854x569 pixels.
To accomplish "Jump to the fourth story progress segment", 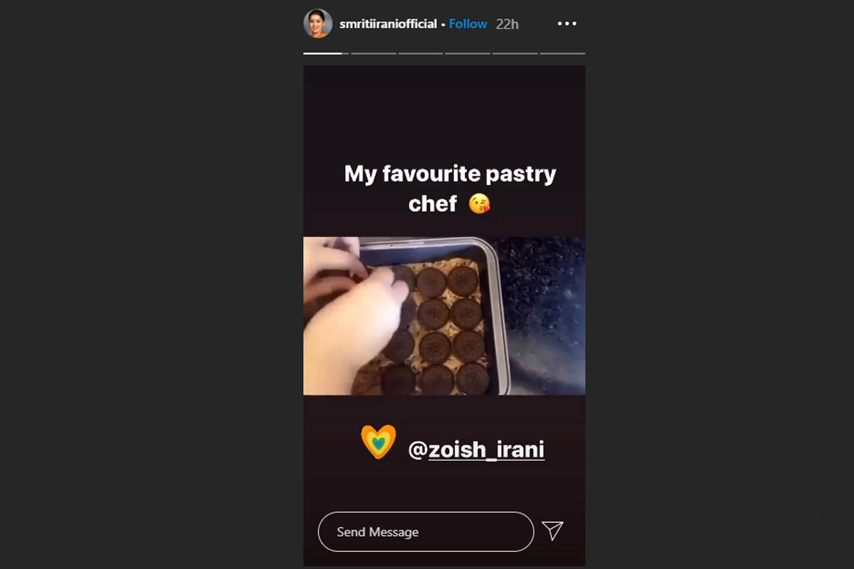I will pos(468,53).
